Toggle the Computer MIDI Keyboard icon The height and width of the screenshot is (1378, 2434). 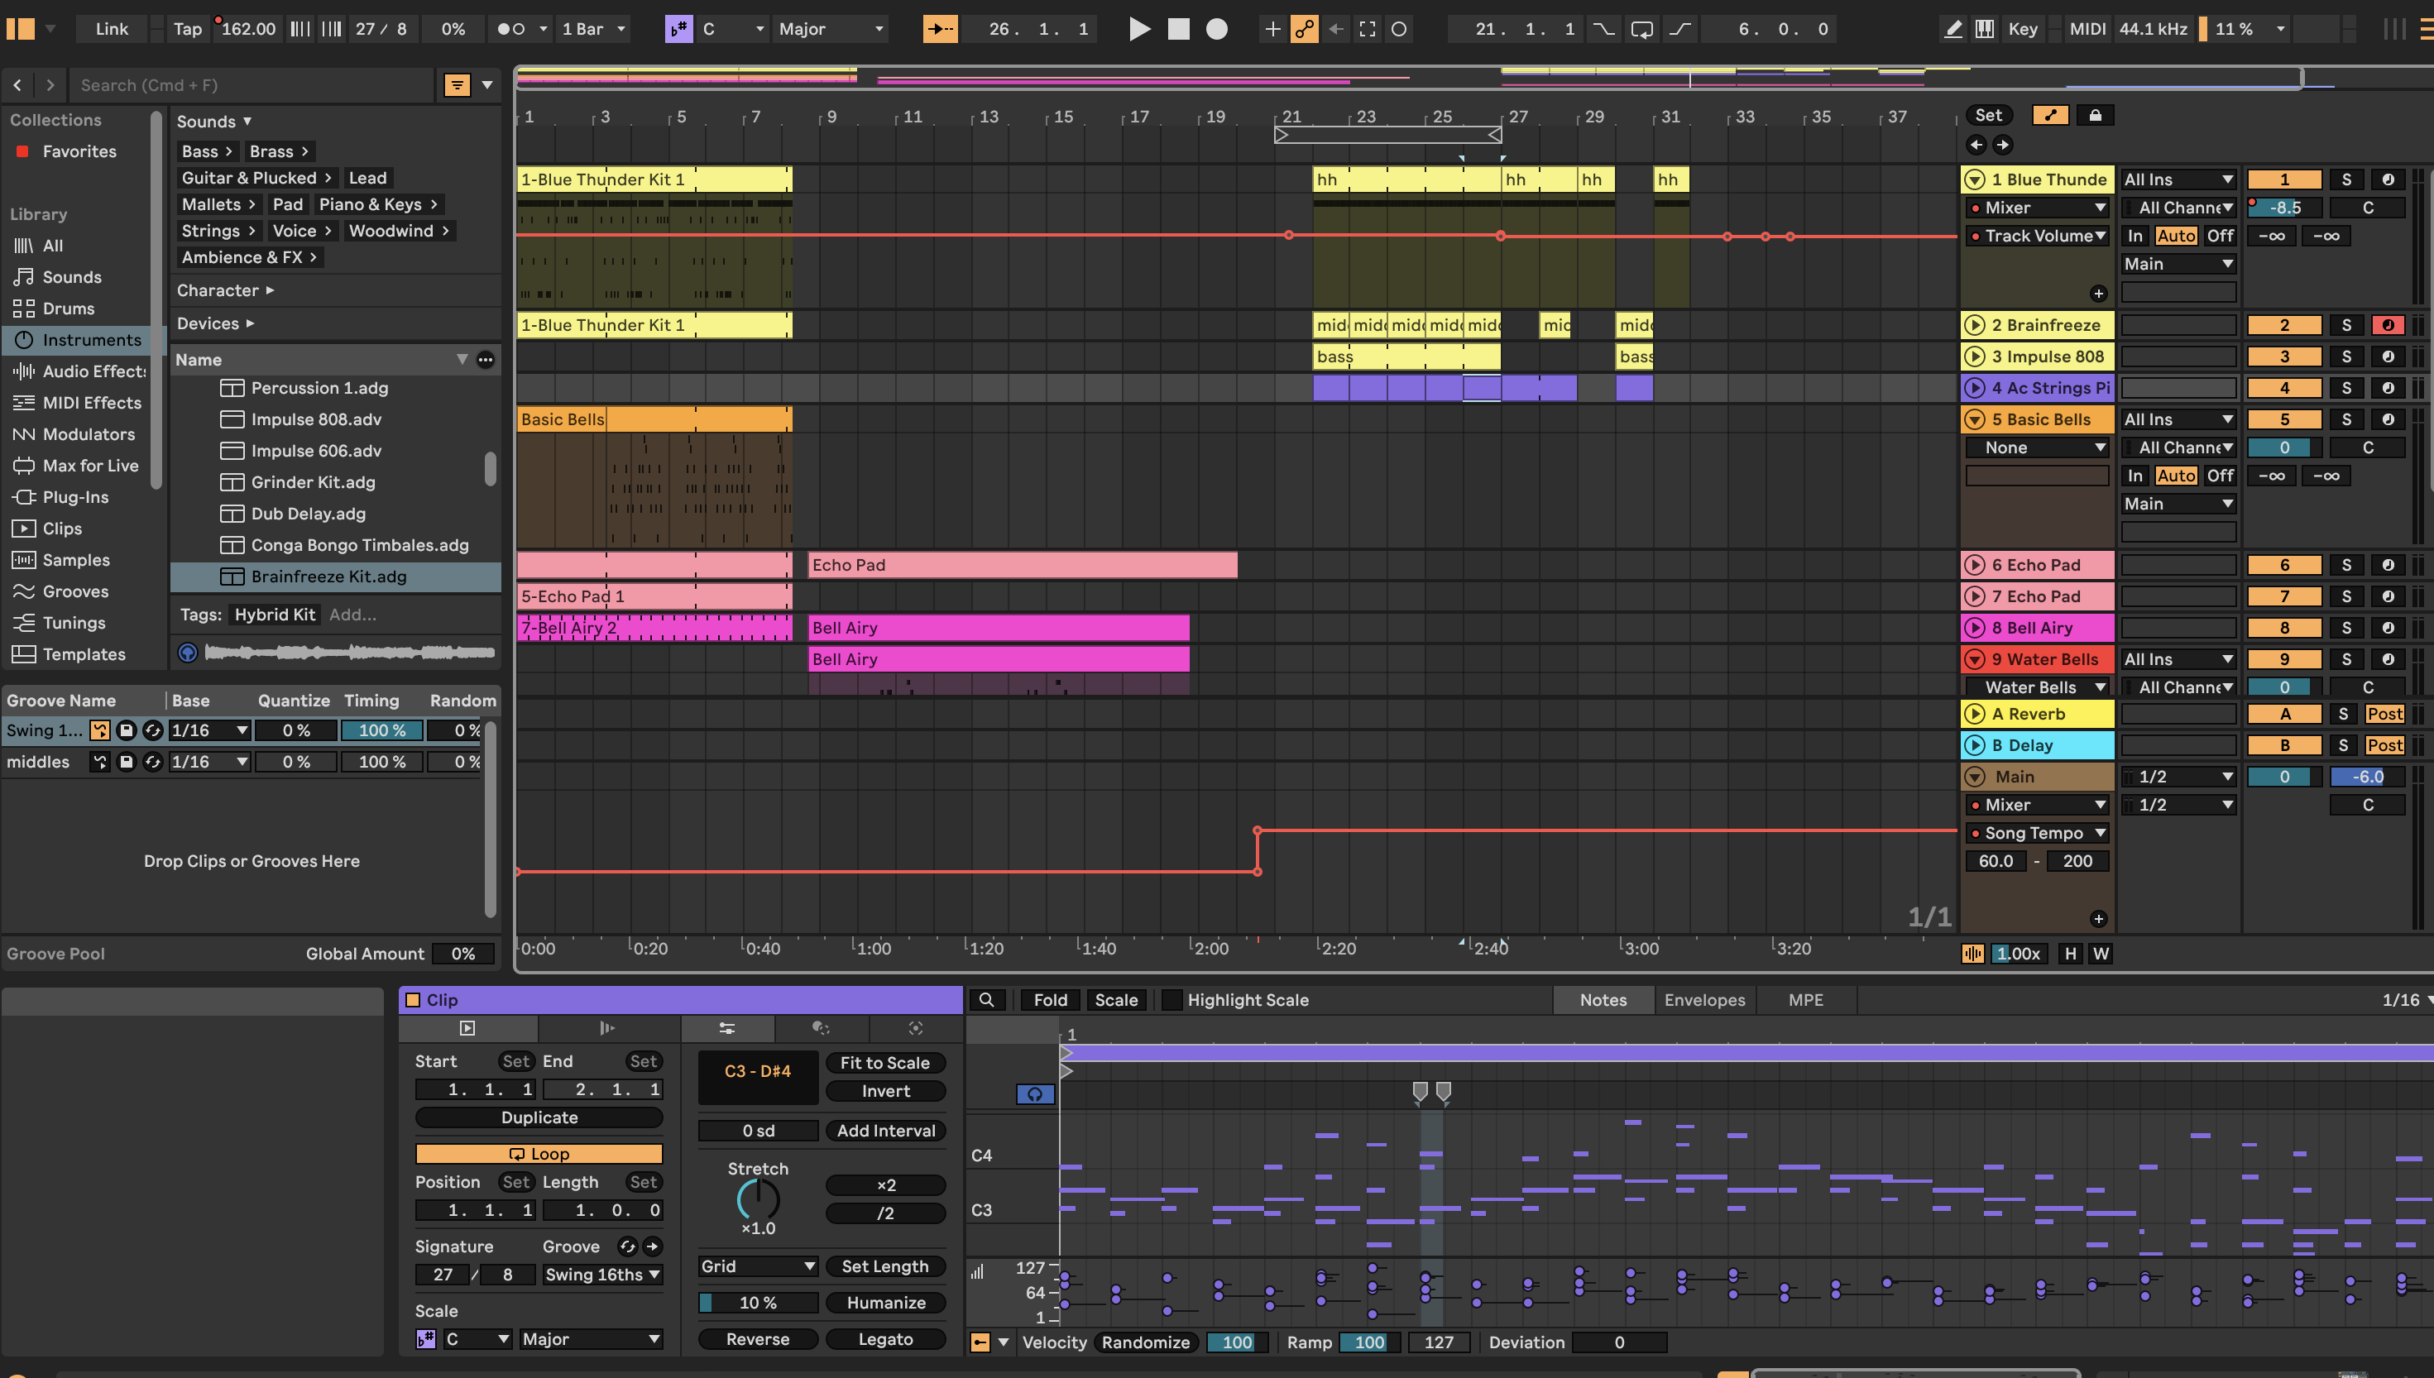pyautogui.click(x=1985, y=29)
